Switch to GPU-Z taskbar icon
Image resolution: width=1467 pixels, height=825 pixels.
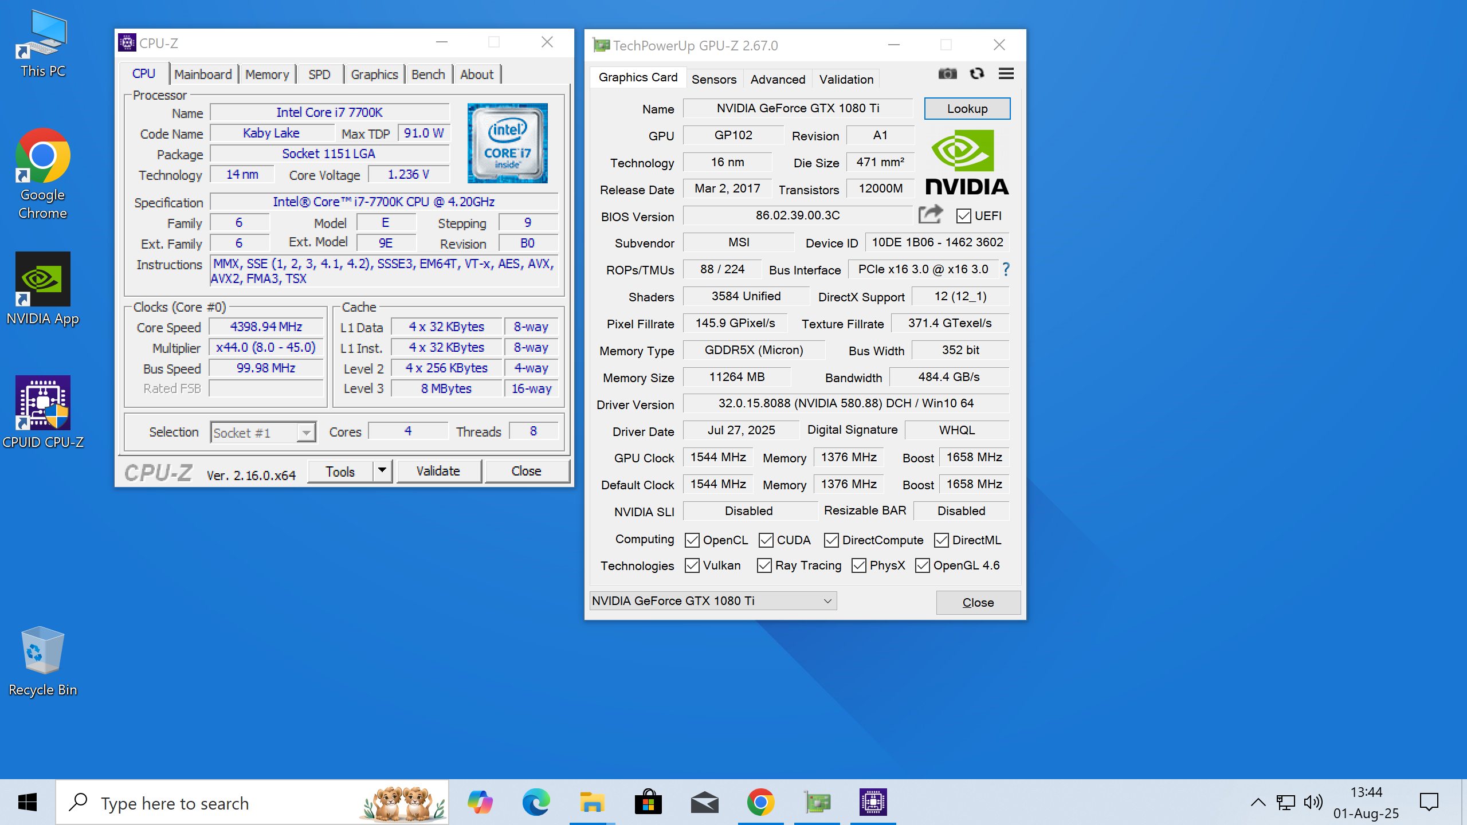click(817, 802)
